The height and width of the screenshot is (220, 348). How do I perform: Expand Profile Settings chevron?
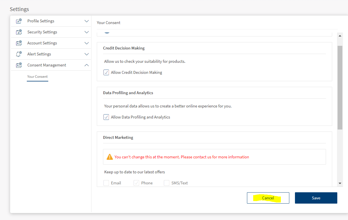point(87,21)
